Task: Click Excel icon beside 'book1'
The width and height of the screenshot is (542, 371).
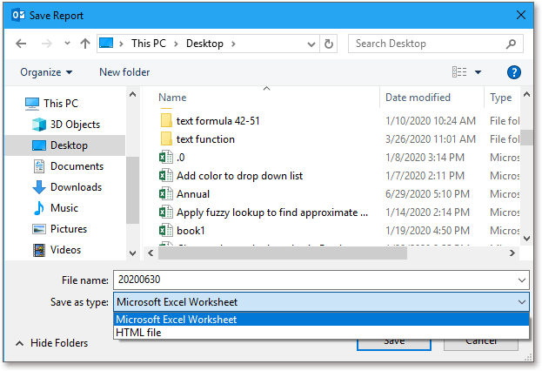Action: [166, 231]
